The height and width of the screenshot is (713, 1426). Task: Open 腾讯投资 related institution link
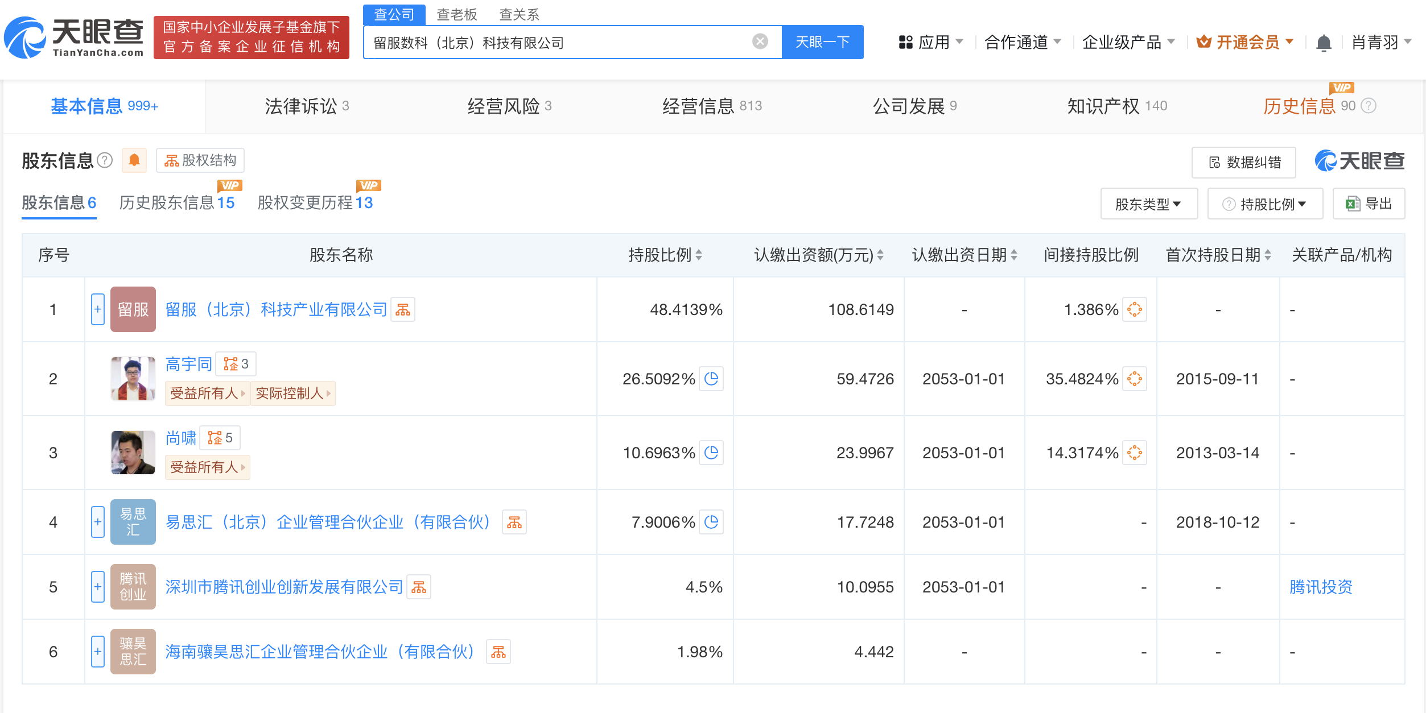point(1321,587)
